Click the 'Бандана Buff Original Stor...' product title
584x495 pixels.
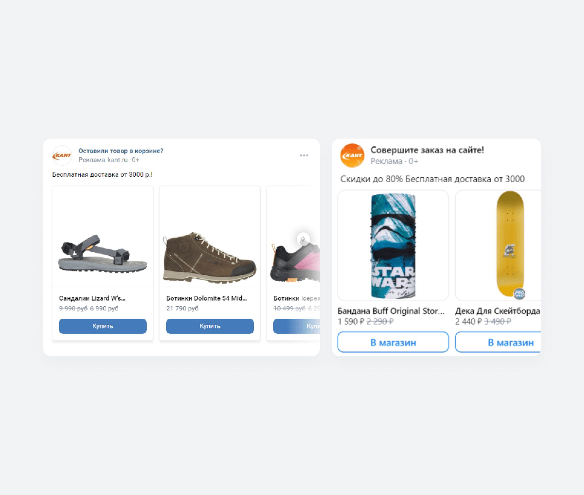pos(391,311)
